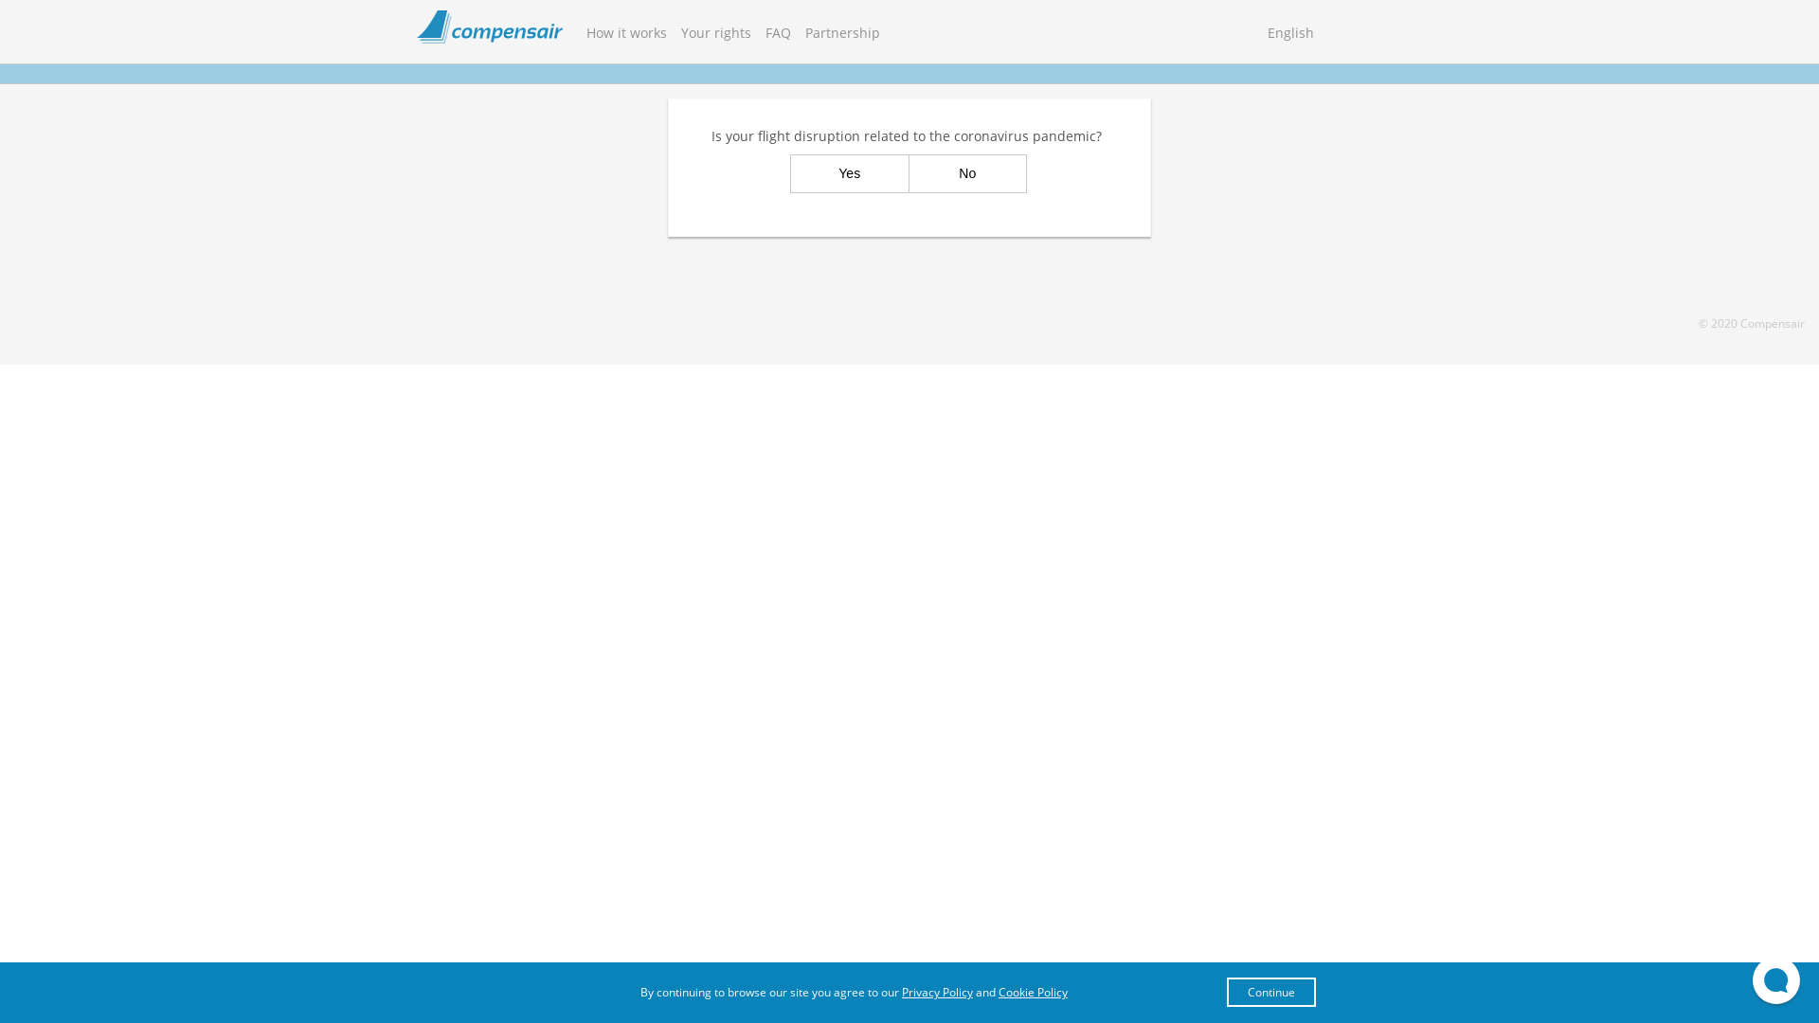1819x1023 pixels.
Task: Open the English language selector
Action: coord(1290,33)
